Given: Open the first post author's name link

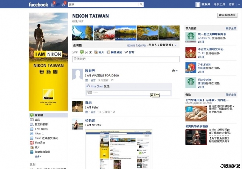Looking at the screenshot, I should tap(90, 70).
